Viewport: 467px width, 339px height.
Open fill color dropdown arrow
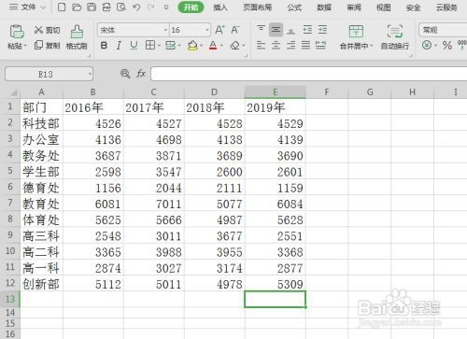click(x=202, y=46)
